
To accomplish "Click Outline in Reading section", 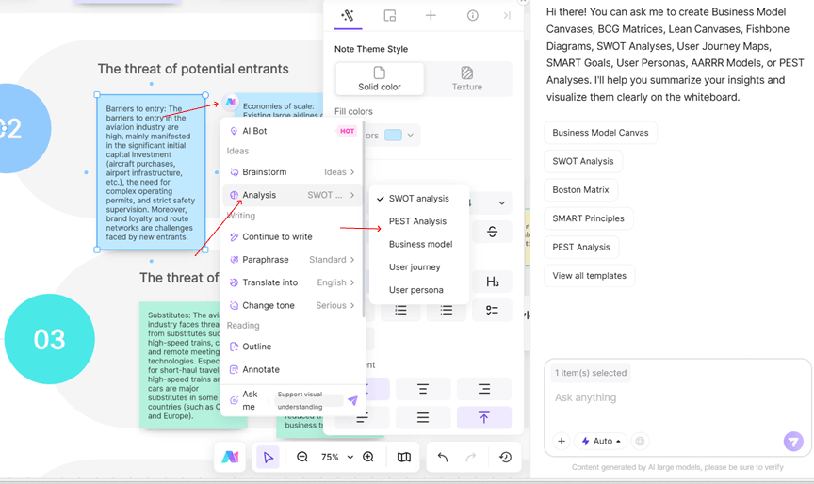I will click(x=293, y=347).
